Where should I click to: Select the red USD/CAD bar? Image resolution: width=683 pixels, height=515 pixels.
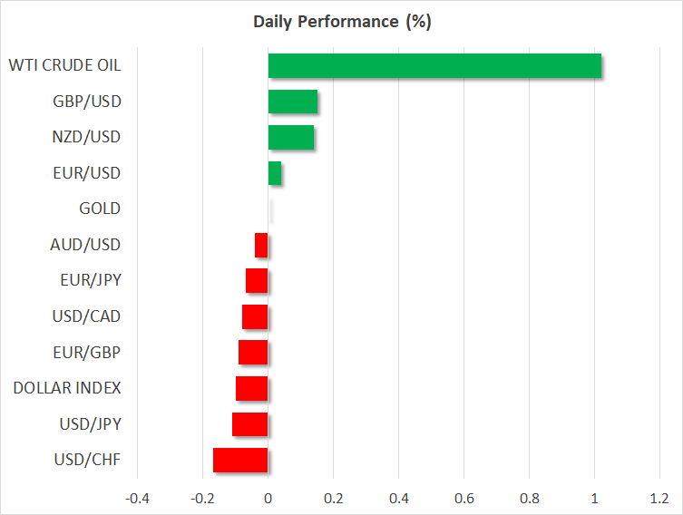click(255, 316)
